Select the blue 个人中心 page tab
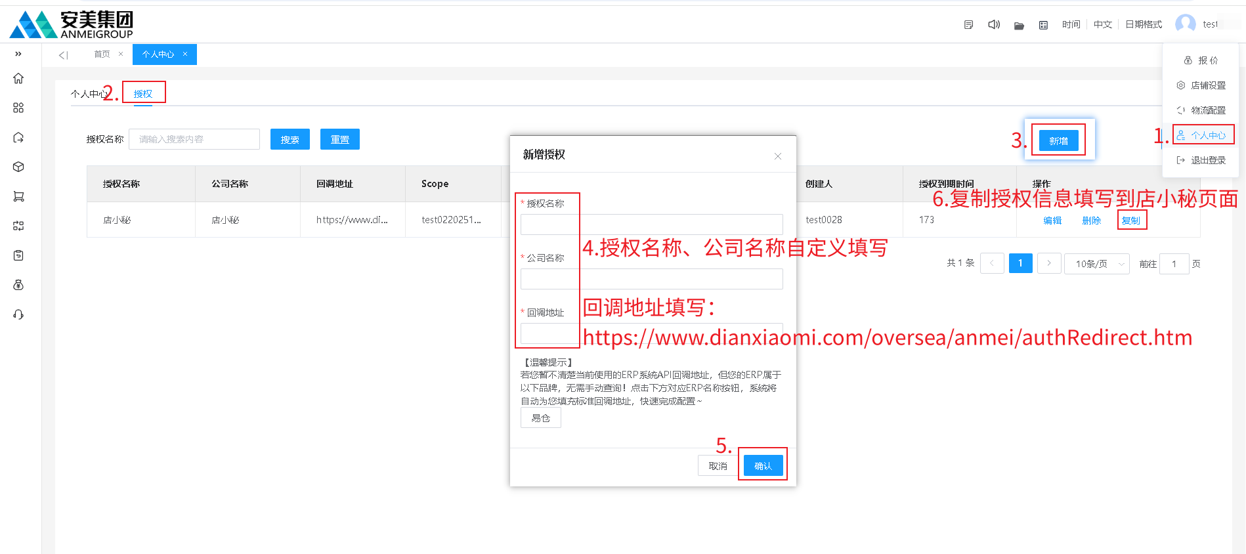The height and width of the screenshot is (554, 1246). [158, 54]
